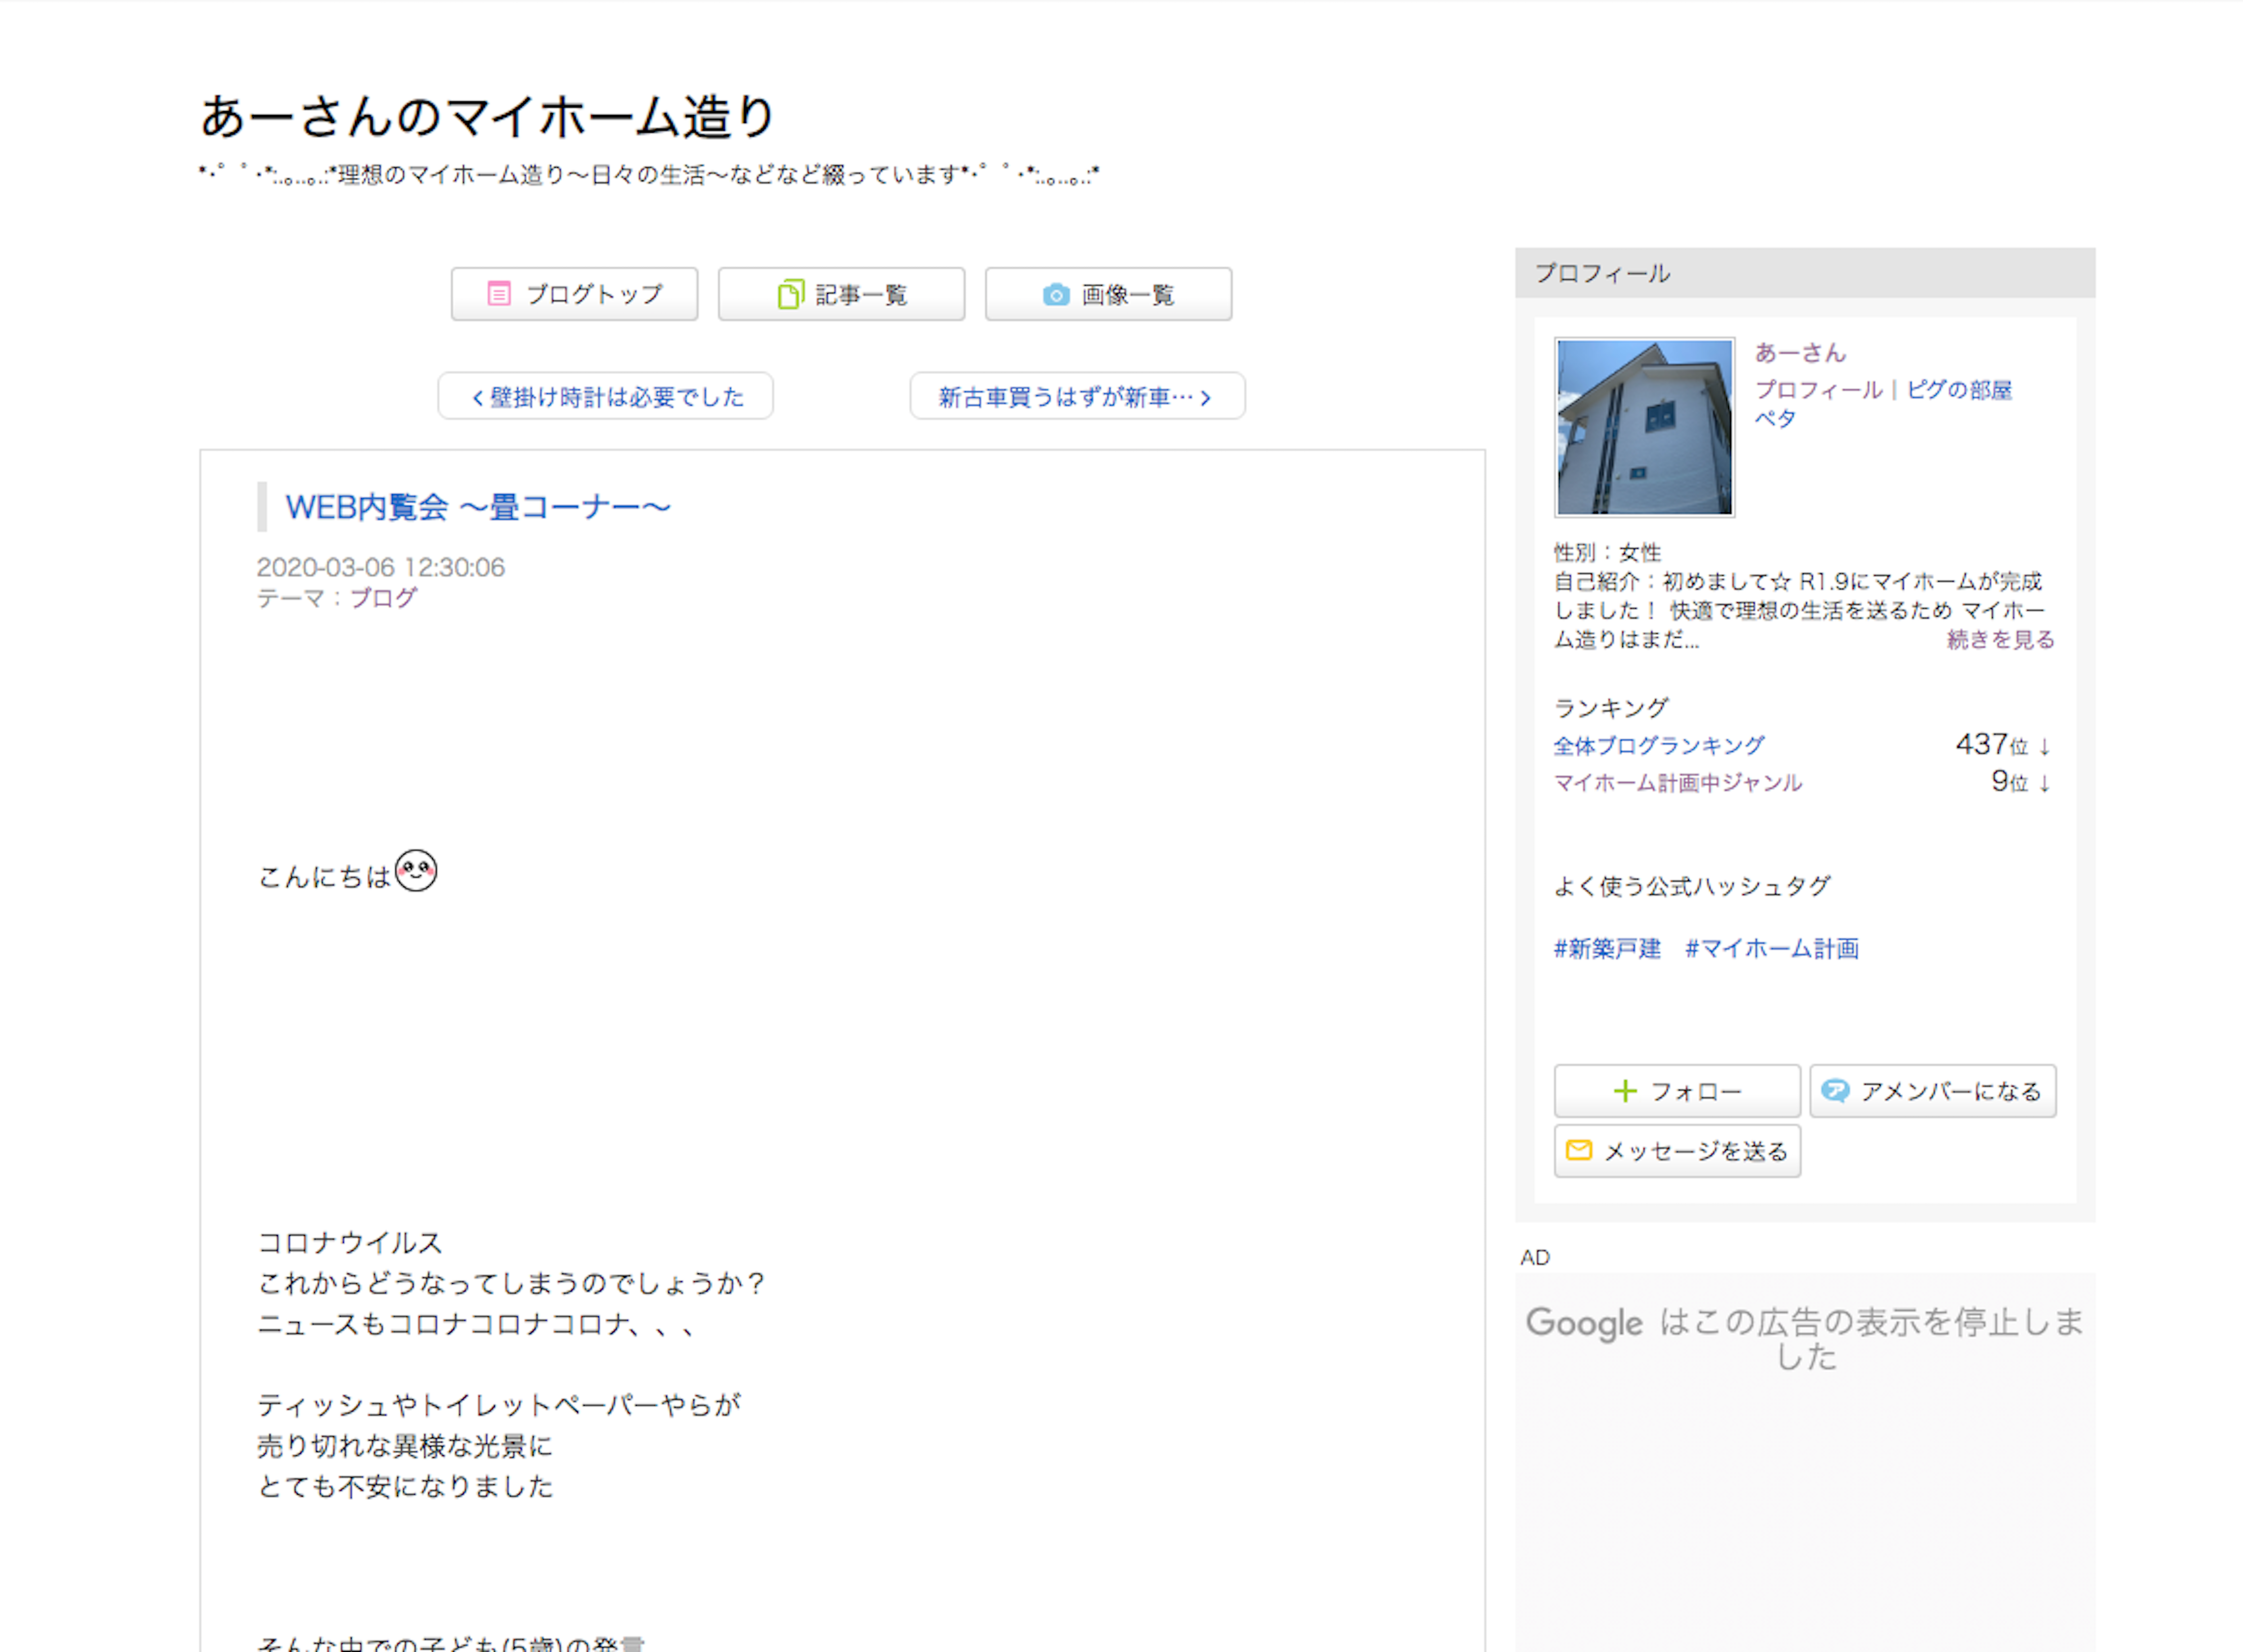Click the down arrow next to 9位
Screen dimensions: 2243x1652
(x=2045, y=784)
